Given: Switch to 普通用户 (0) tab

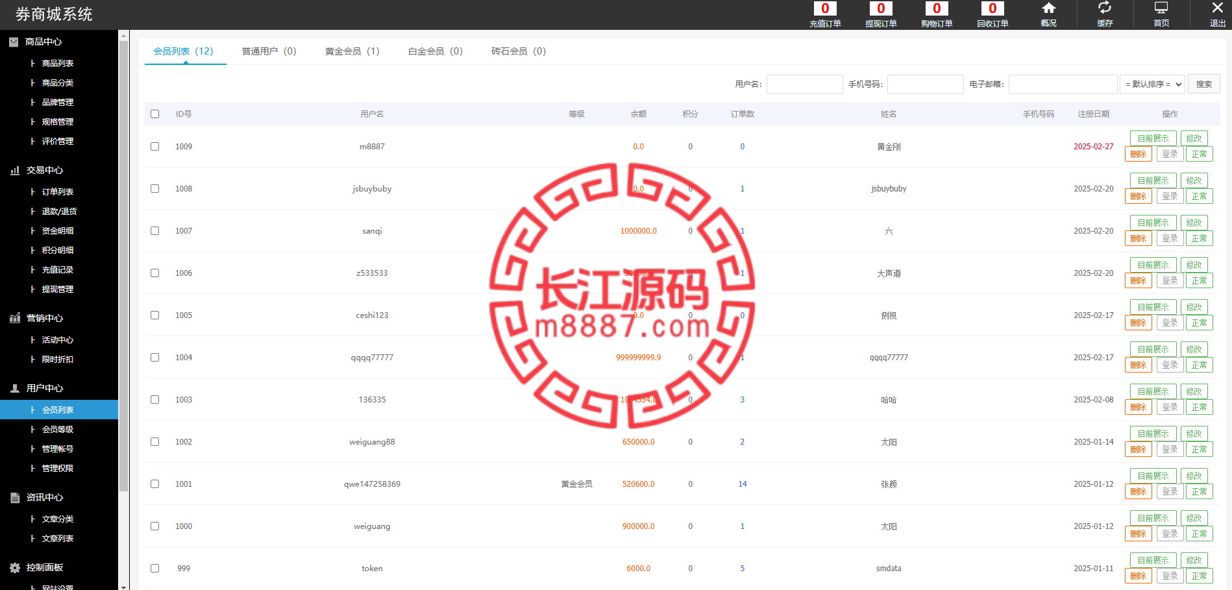Looking at the screenshot, I should pyautogui.click(x=269, y=51).
